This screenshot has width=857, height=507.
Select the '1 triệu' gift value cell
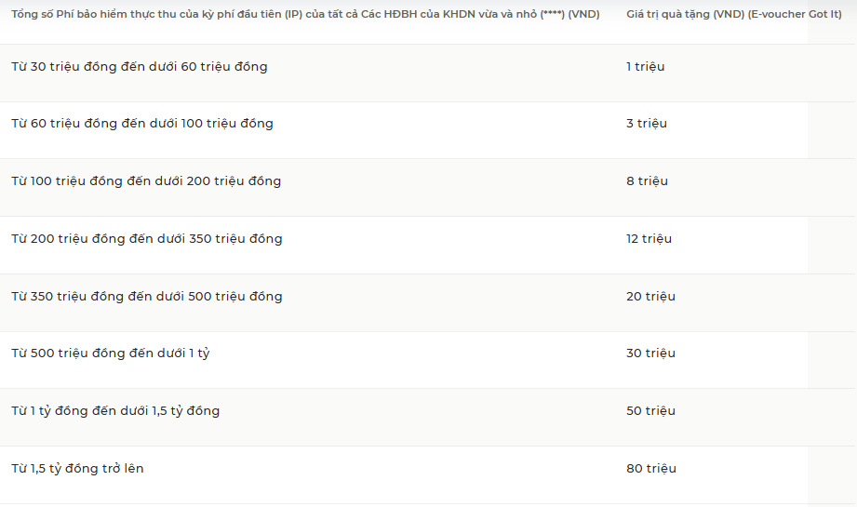point(646,67)
